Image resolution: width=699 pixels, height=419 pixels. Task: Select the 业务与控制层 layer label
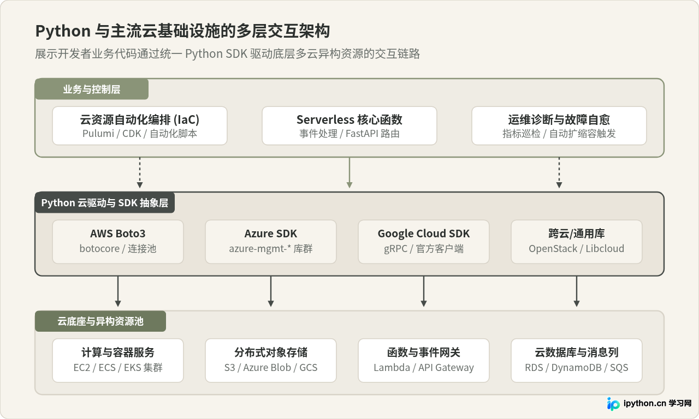click(x=92, y=89)
